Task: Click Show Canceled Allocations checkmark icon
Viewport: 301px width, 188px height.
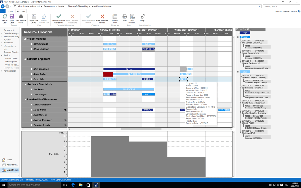Action: 58,16
